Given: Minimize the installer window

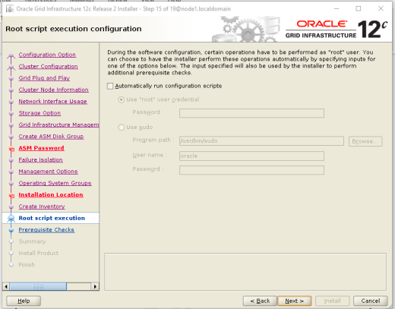Looking at the screenshot, I should click(x=337, y=8).
